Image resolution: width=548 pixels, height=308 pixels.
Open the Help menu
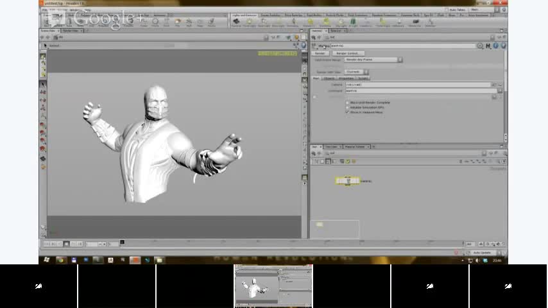coord(87,10)
